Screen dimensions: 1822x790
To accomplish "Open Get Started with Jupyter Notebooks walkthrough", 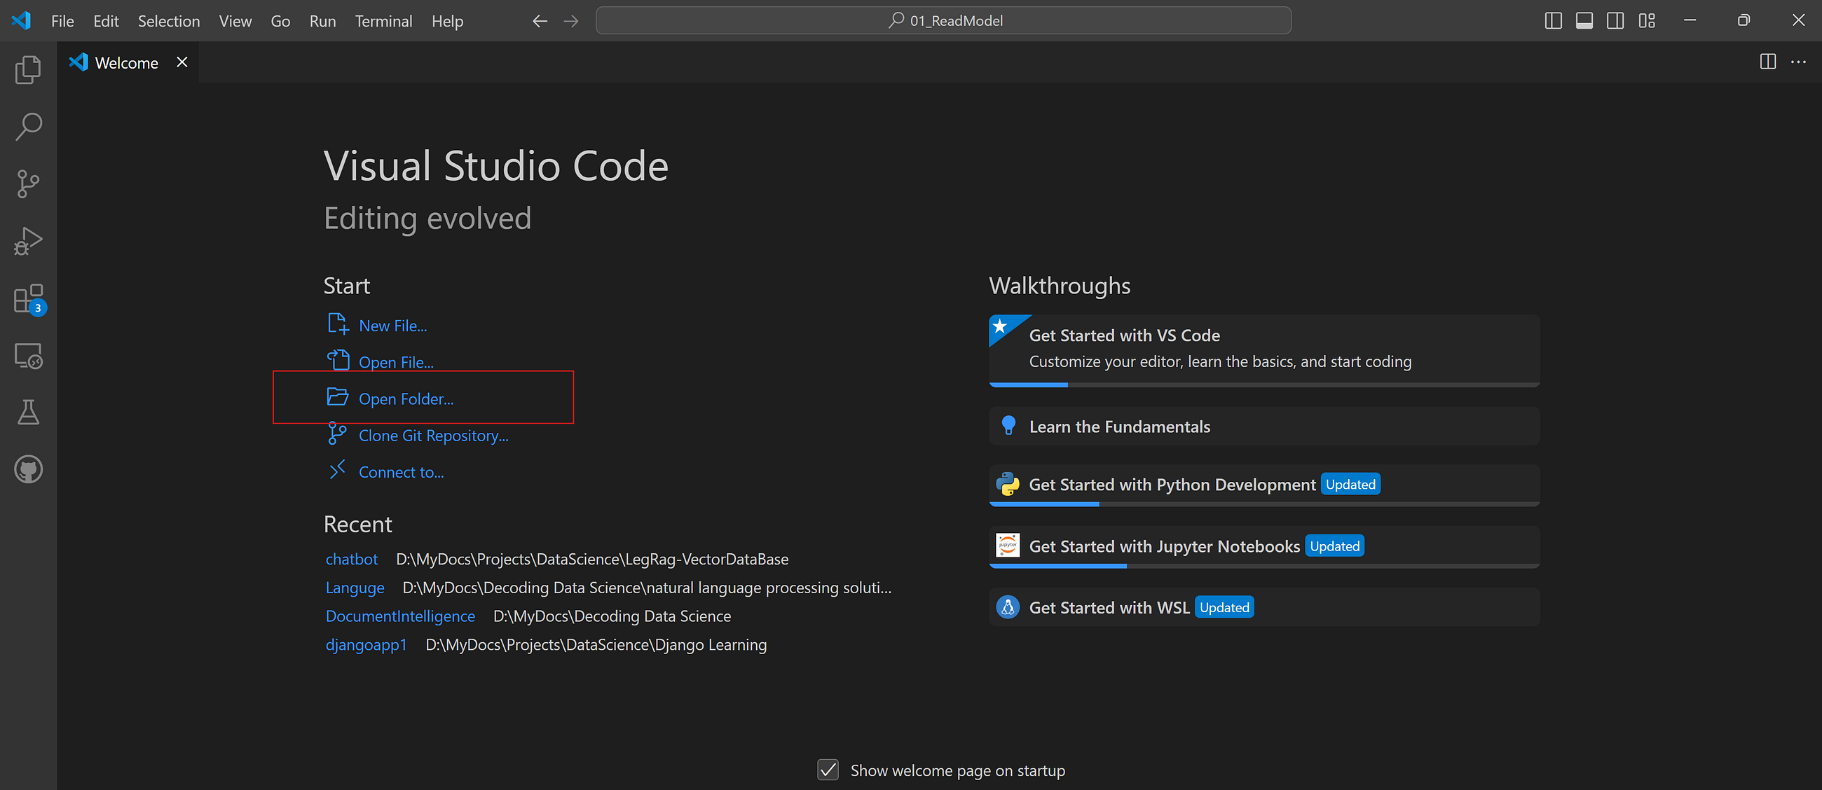I will (x=1264, y=547).
